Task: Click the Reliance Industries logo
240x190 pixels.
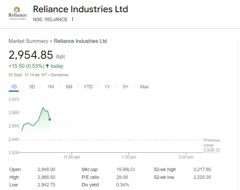Action: (x=17, y=13)
